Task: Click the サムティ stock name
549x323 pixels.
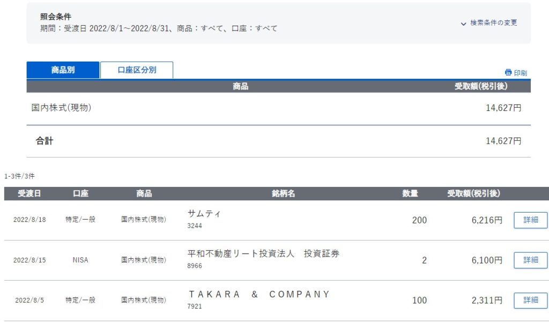Action: point(204,214)
